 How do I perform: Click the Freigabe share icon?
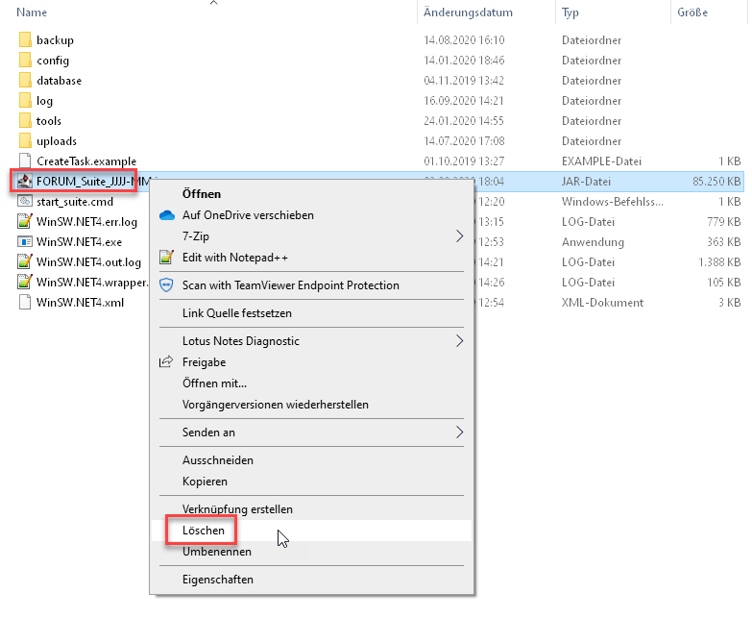tap(166, 362)
